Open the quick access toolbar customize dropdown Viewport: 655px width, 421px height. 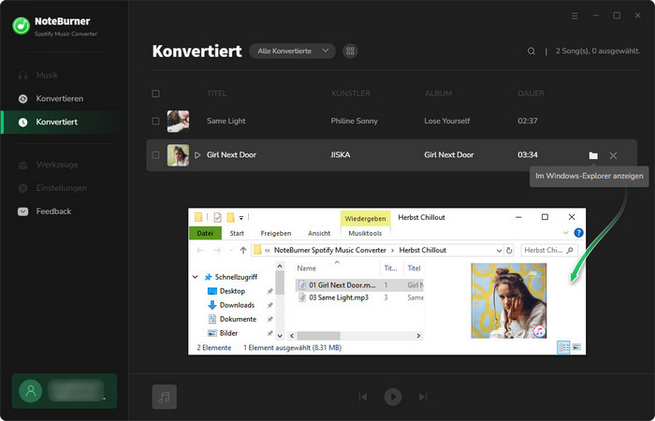[241, 218]
